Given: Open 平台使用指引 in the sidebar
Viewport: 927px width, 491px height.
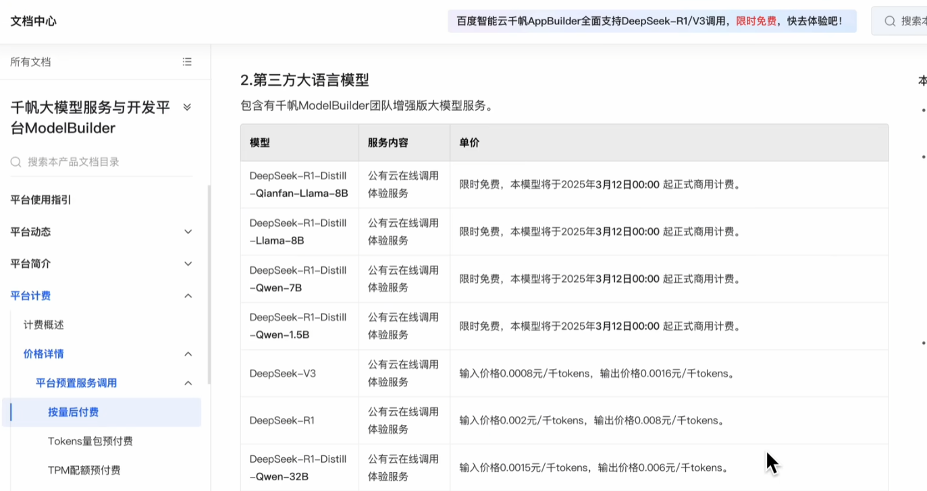Looking at the screenshot, I should point(41,200).
